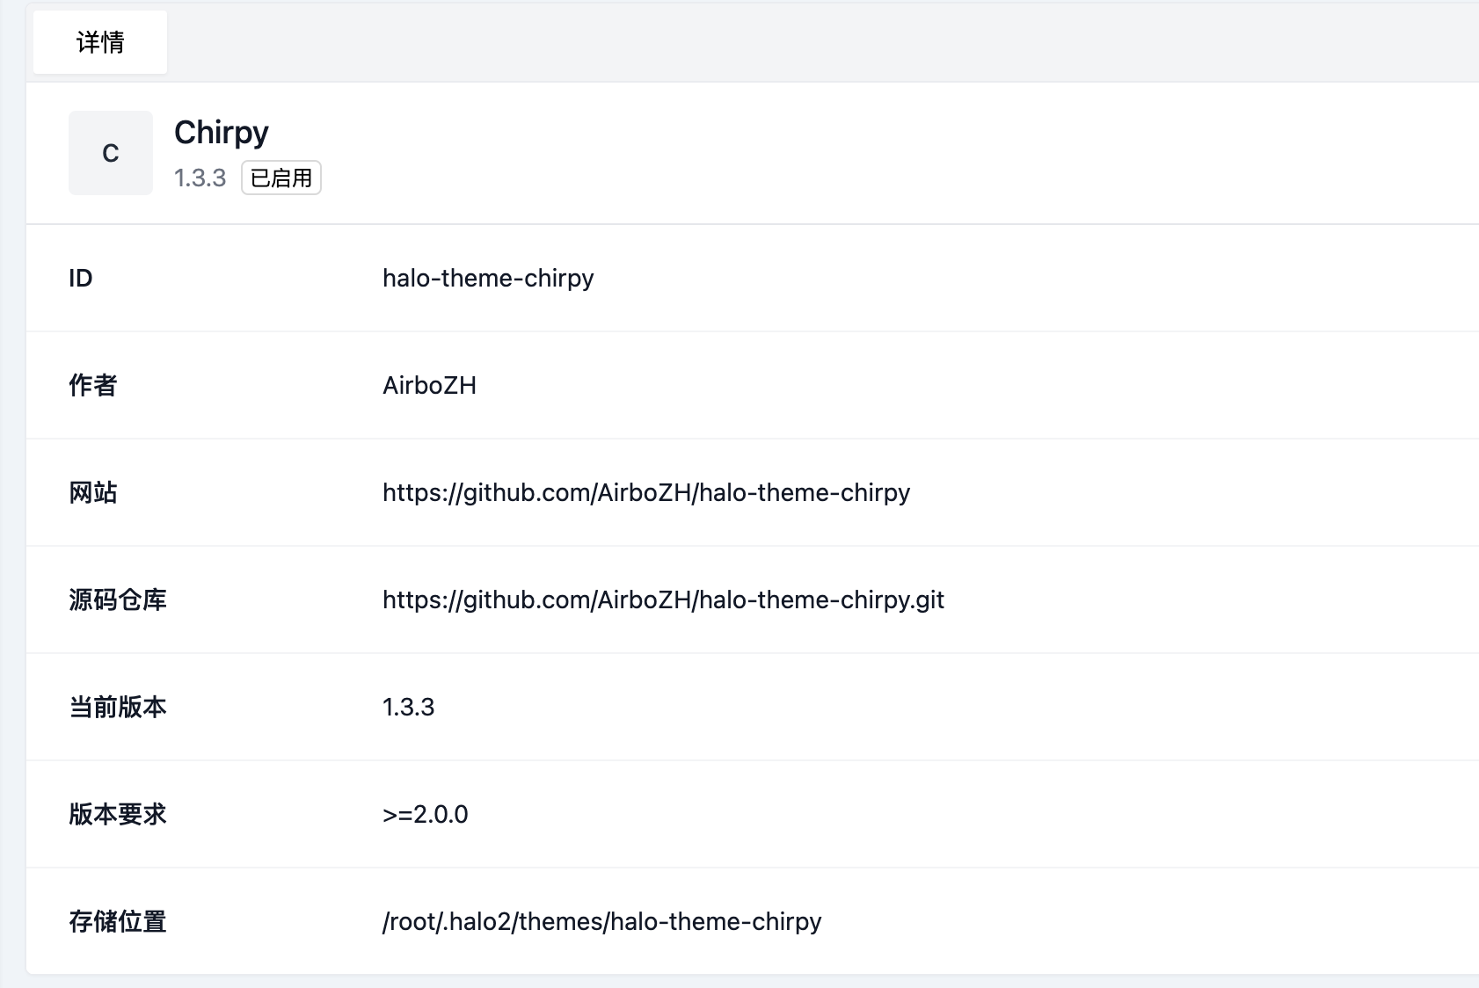Open the 详情 tab
This screenshot has height=988, width=1479.
pos(100,42)
